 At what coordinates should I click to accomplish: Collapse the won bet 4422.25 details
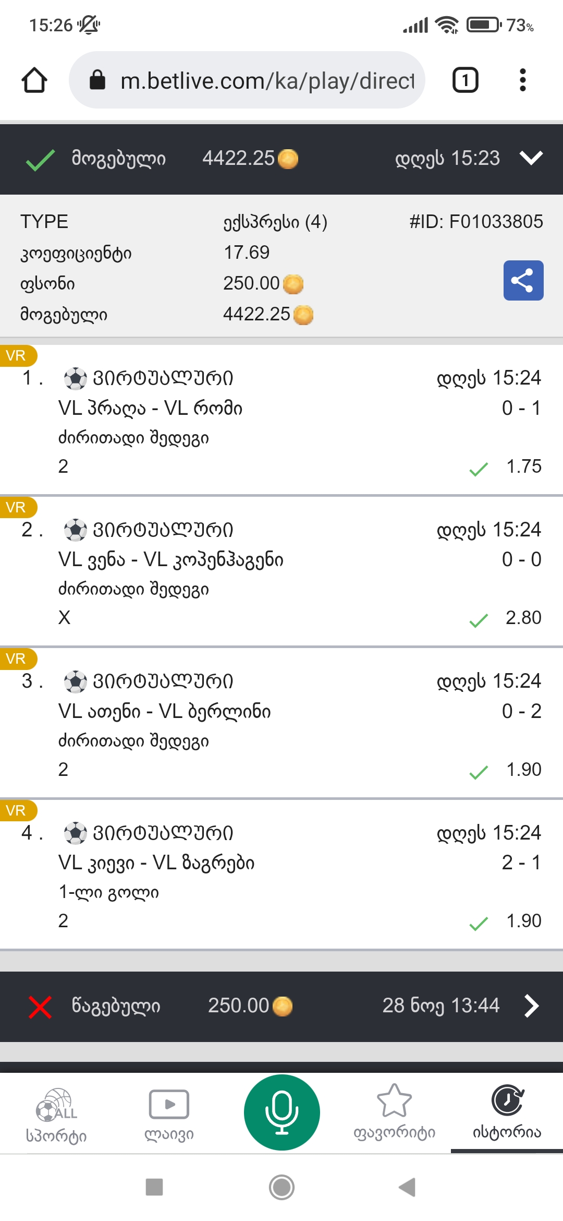tap(531, 158)
